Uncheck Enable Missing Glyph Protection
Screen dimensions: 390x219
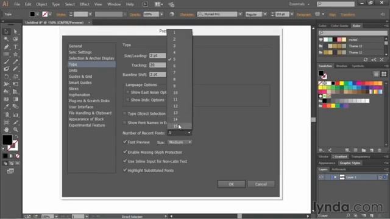[x=125, y=152]
